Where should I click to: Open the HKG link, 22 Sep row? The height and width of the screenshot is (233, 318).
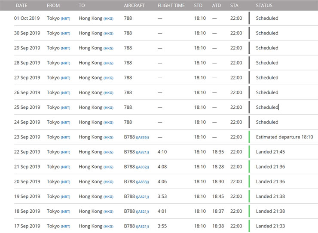pos(108,152)
